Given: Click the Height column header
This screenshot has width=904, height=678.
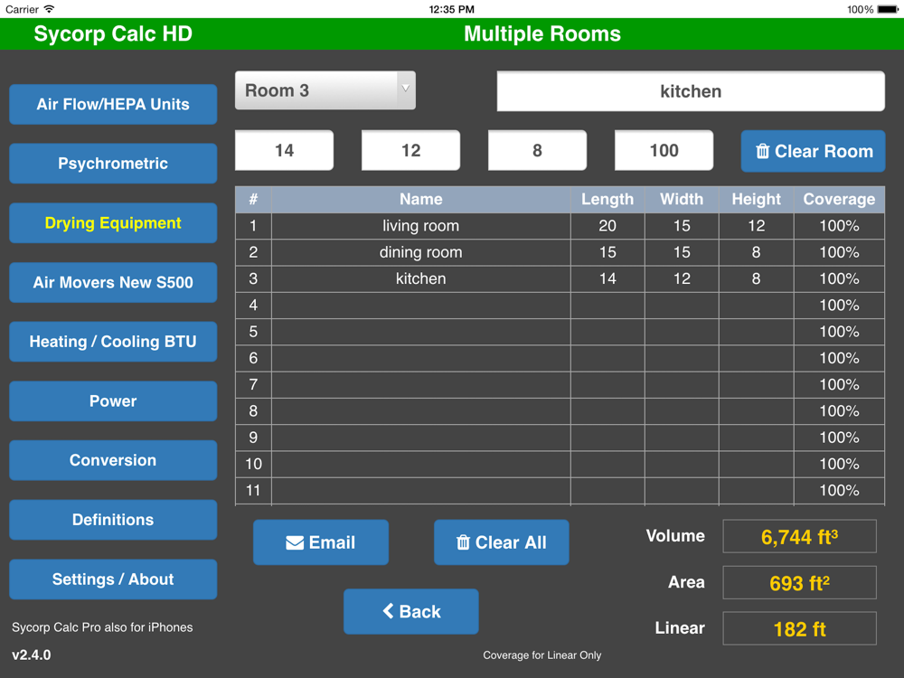Looking at the screenshot, I should point(757,200).
